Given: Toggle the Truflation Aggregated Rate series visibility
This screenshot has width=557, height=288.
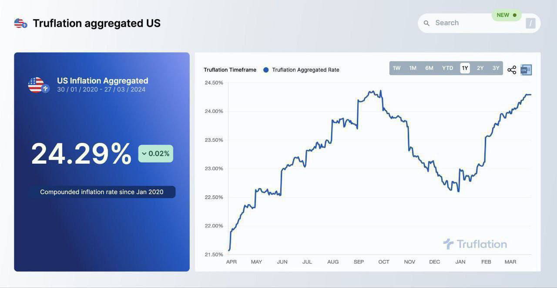Looking at the screenshot, I should [x=305, y=70].
